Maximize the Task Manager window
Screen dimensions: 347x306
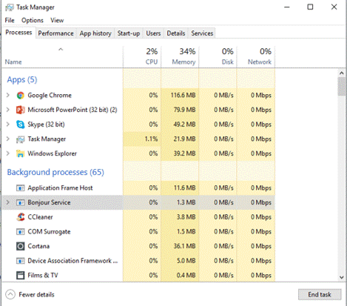coord(310,7)
